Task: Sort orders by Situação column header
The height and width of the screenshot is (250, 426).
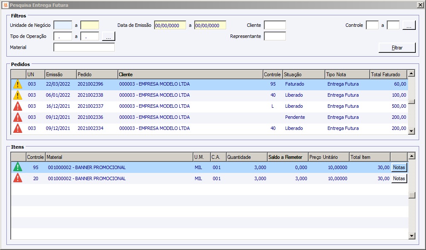Action: tap(304, 74)
